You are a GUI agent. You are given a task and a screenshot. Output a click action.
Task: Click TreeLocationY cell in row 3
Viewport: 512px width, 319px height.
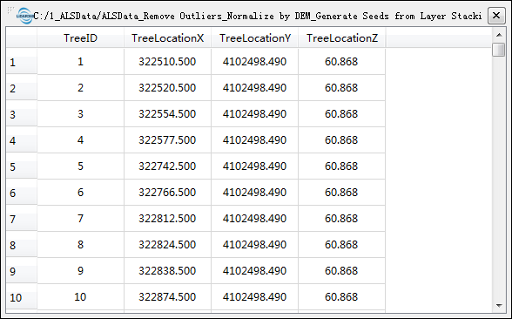(254, 113)
